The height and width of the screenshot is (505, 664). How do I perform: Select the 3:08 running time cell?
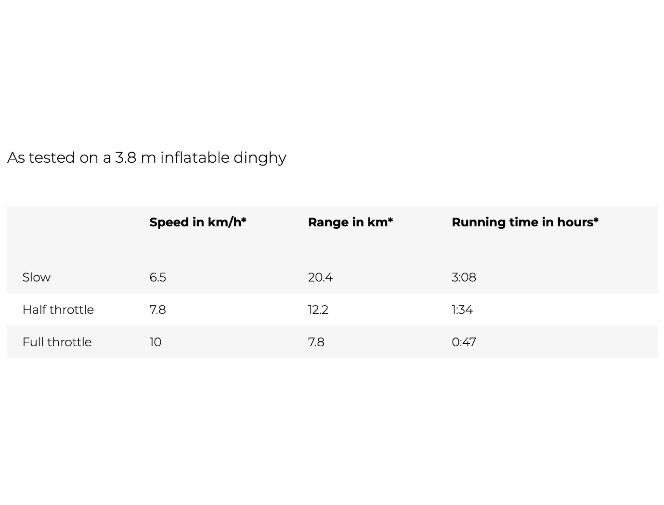coord(464,277)
